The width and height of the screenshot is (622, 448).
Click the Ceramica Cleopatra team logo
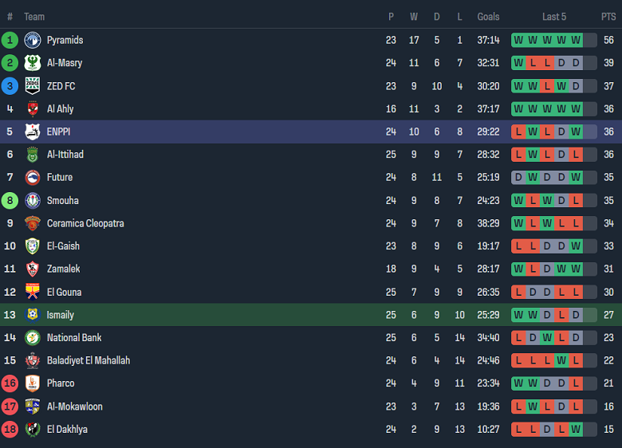[33, 223]
